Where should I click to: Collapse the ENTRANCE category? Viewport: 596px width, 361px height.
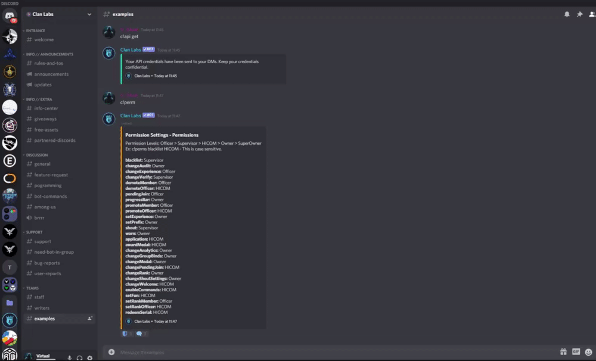tap(35, 31)
